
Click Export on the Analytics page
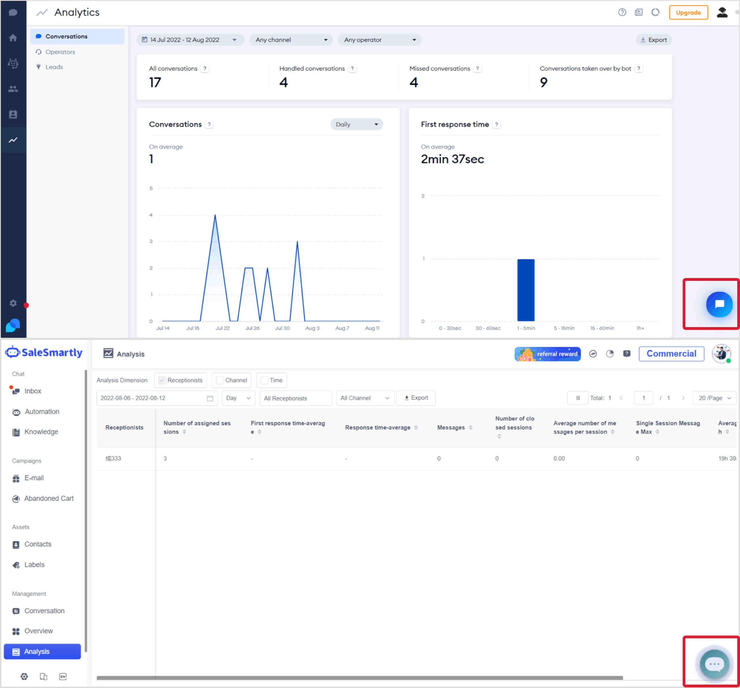(x=654, y=40)
